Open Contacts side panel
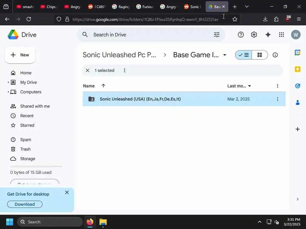Screen dimensions: 306x229 point(297,103)
